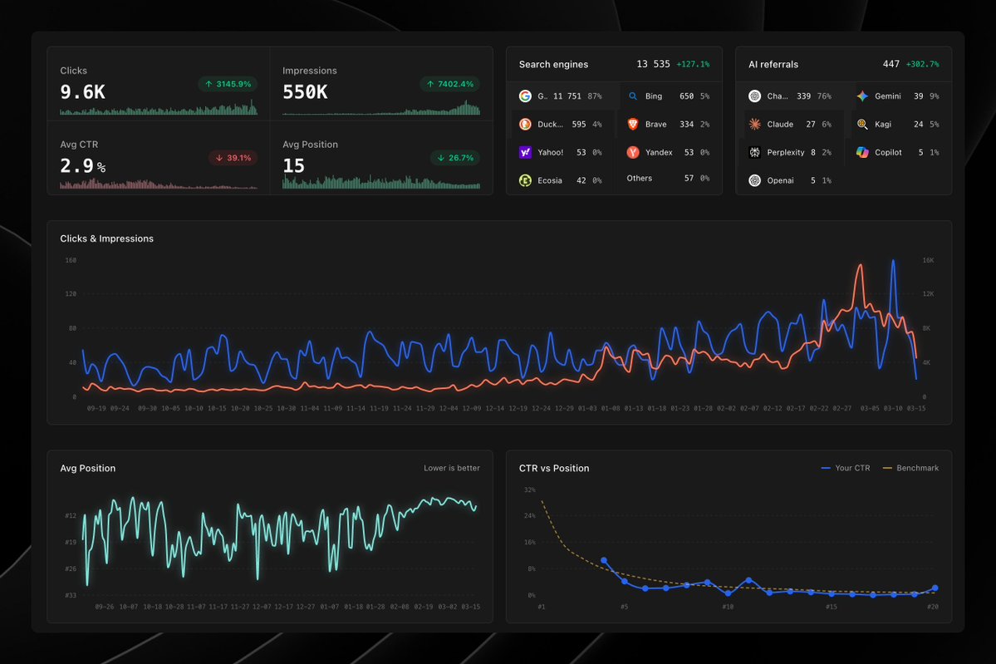Open the ChatGPT icon under AI referrals

point(755,96)
